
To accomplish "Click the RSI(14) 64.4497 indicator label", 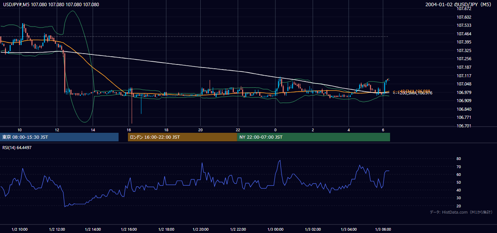I will point(17,148).
